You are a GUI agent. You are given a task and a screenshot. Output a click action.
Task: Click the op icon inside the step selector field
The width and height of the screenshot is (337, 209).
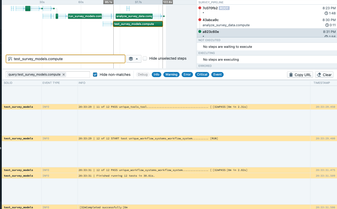pyautogui.click(x=10, y=59)
